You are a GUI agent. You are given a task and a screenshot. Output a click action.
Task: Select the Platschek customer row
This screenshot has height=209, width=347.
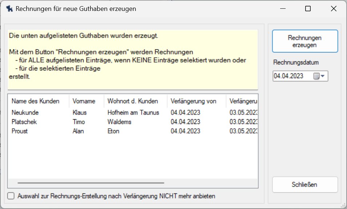[x=24, y=122]
